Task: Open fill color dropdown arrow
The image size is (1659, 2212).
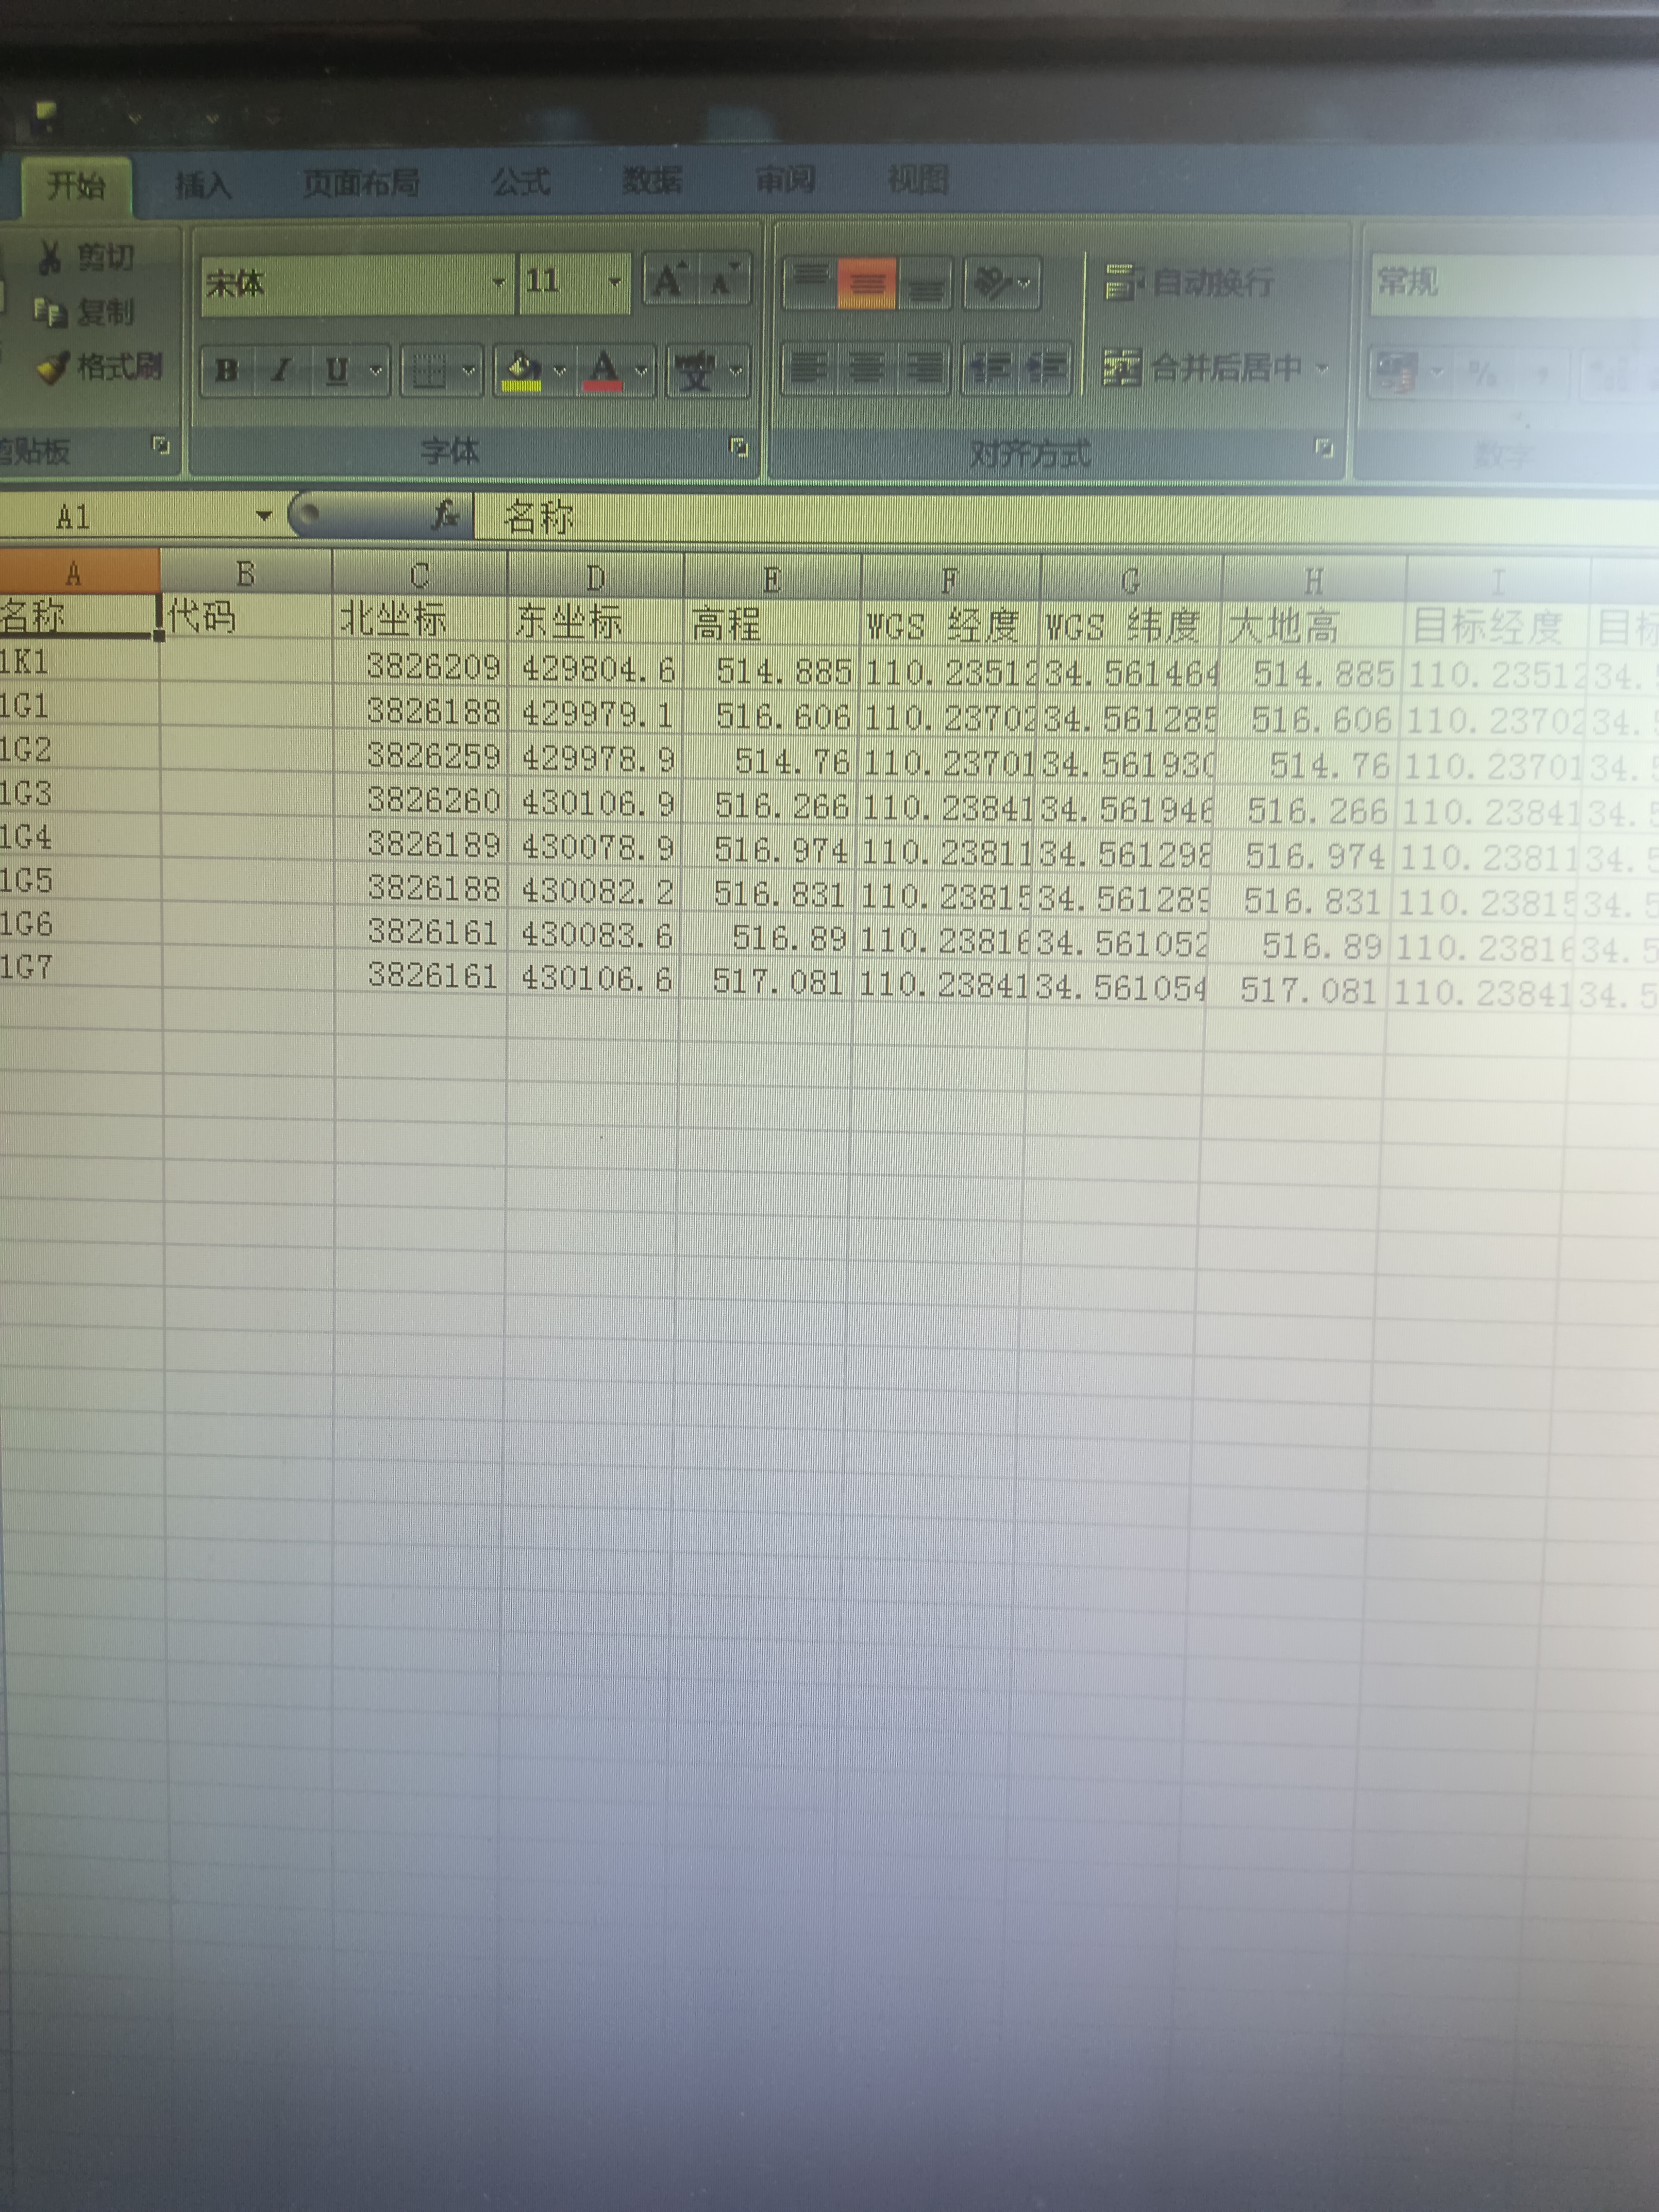Action: point(560,372)
